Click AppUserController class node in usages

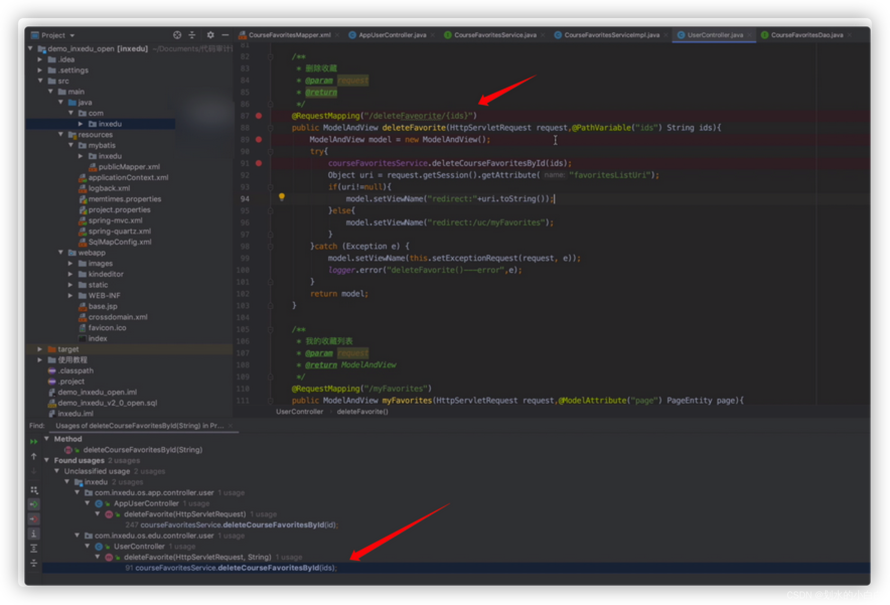click(x=146, y=503)
